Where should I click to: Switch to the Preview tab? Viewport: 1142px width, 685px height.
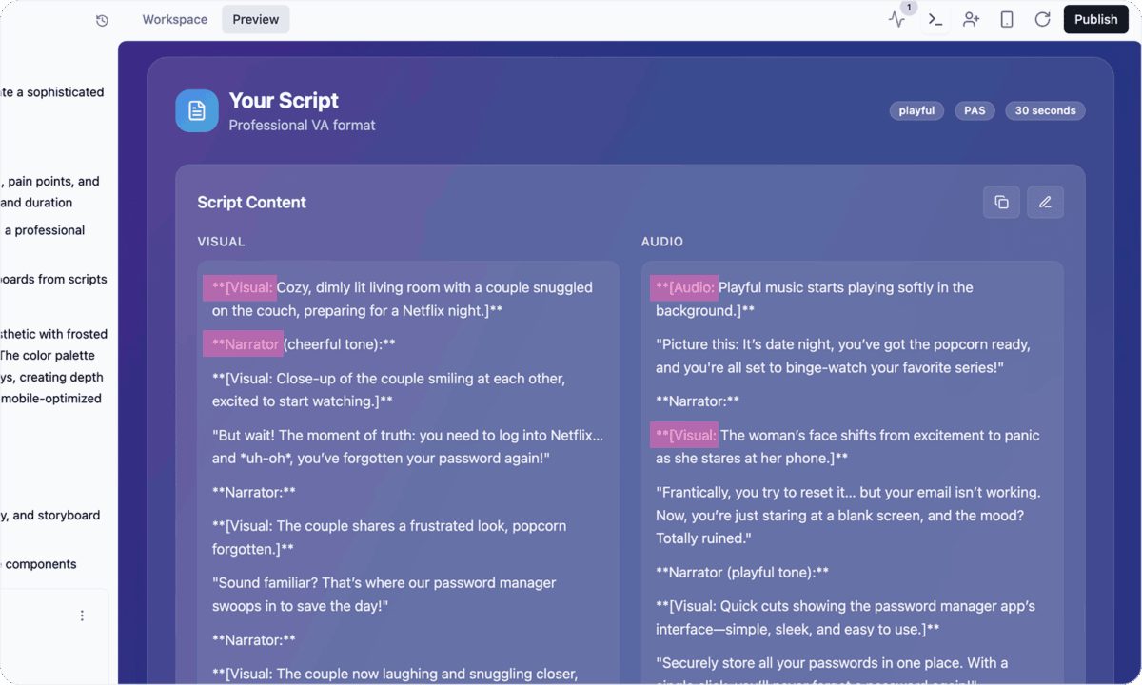pyautogui.click(x=256, y=19)
